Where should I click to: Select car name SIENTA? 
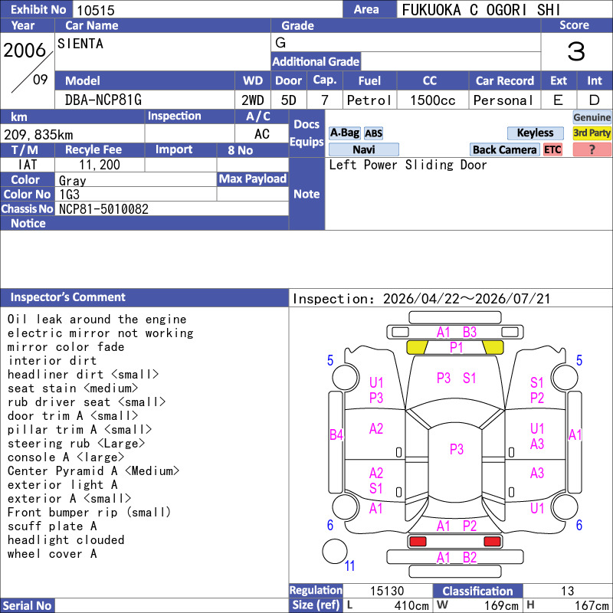point(80,44)
